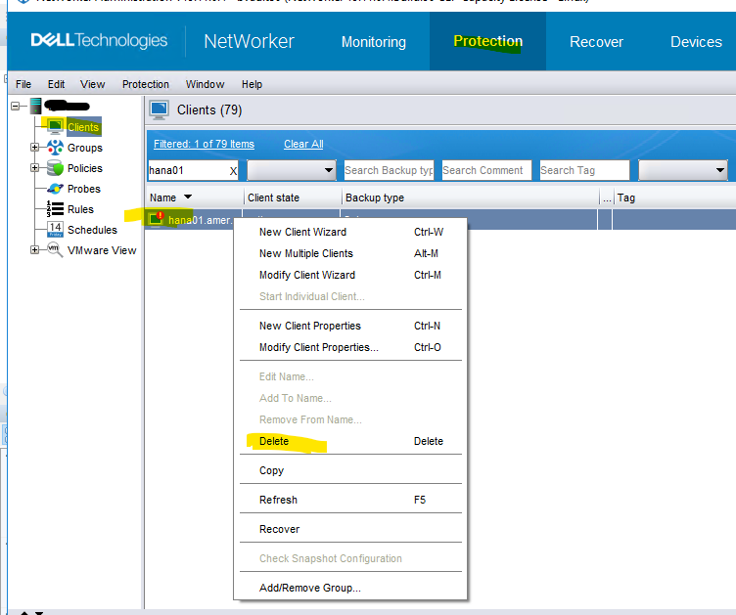Click the hana01 client alert icon
The width and height of the screenshot is (736, 615).
(156, 220)
